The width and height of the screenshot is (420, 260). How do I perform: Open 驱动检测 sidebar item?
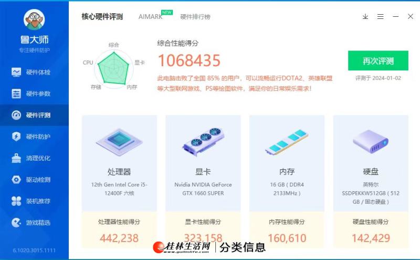[34, 180]
